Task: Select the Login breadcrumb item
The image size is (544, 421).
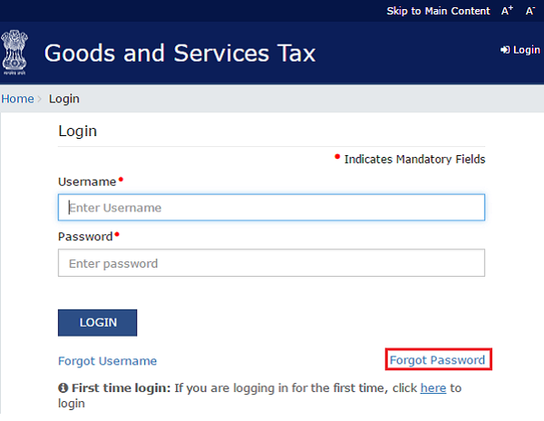Action: (63, 98)
